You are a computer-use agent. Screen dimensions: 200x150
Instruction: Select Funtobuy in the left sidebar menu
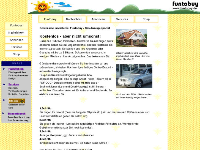point(17,25)
